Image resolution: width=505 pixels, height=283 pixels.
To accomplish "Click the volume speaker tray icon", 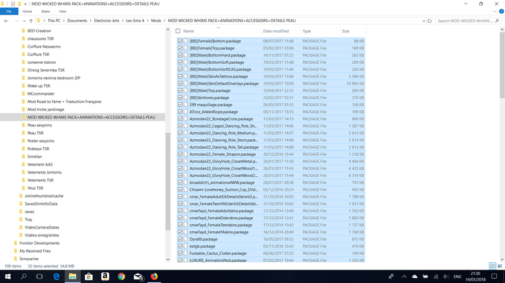I will pyautogui.click(x=446, y=276).
